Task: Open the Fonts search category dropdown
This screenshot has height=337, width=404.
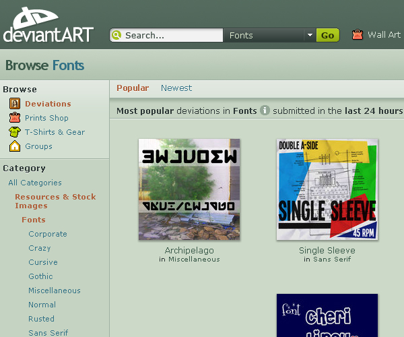Action: coord(269,35)
